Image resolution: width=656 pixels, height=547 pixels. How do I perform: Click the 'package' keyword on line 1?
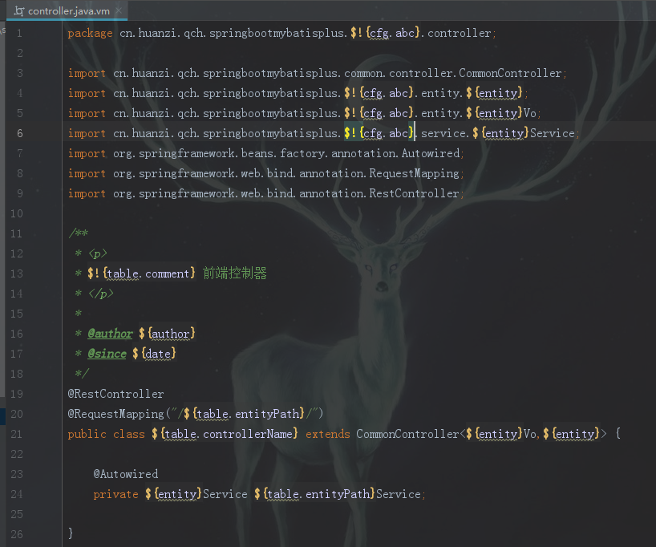point(90,34)
